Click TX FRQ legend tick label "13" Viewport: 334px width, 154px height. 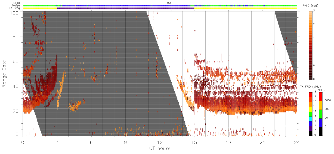(x=314, y=116)
